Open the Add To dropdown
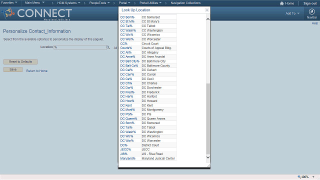 point(292,13)
